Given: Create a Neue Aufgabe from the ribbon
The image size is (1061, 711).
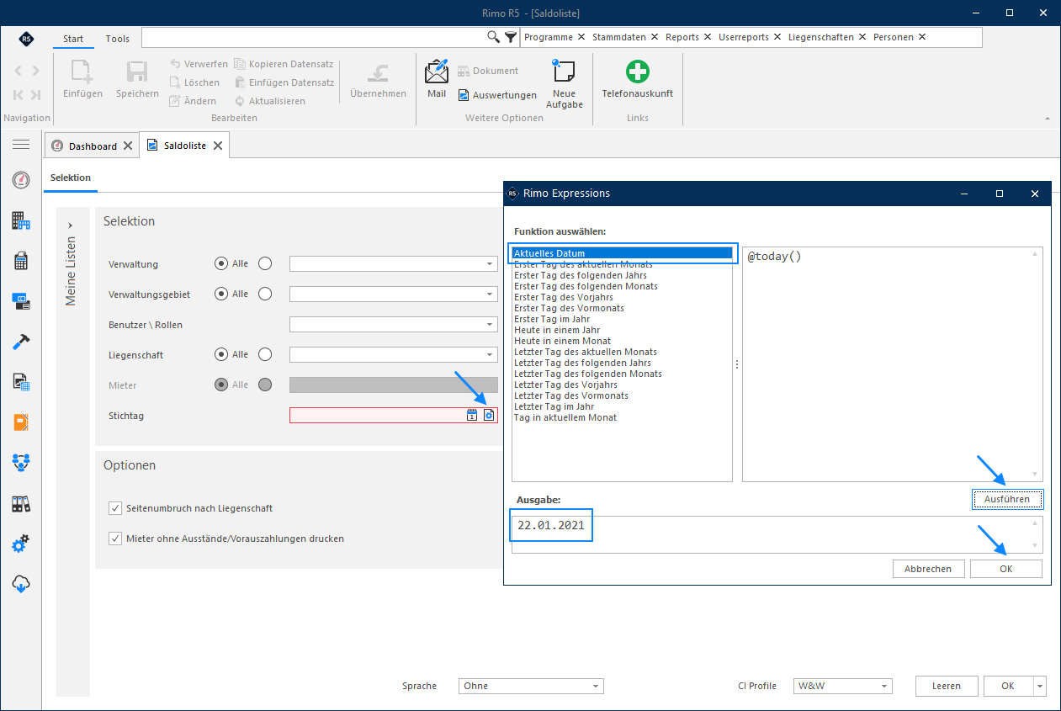Looking at the screenshot, I should coord(565,84).
